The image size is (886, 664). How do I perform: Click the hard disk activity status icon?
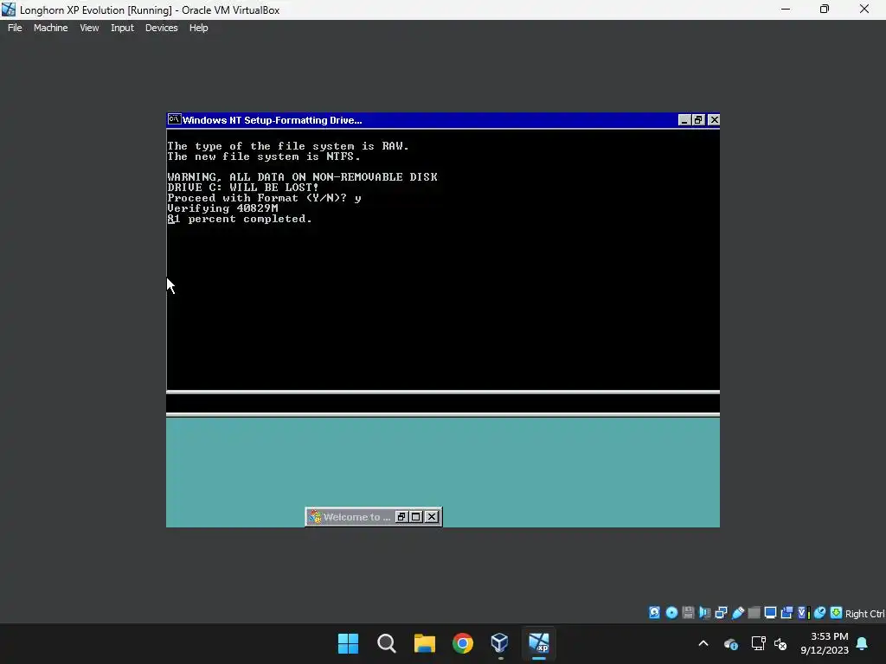[x=654, y=613]
